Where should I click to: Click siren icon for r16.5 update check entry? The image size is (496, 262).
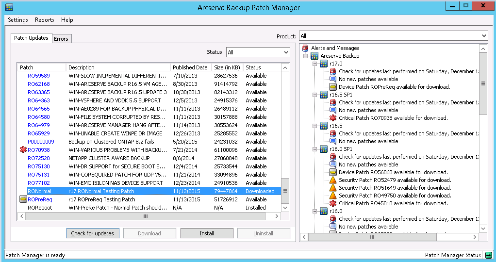click(333, 133)
